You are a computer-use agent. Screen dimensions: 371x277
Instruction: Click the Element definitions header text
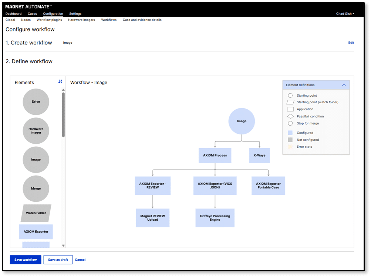(x=300, y=85)
